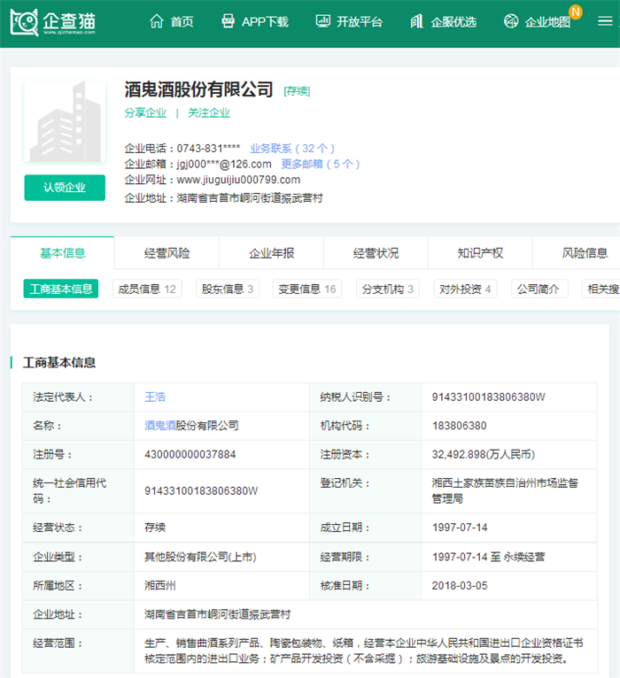This screenshot has height=678, width=620.
Task: Jump to 股东信息 3 section
Action: 228,289
